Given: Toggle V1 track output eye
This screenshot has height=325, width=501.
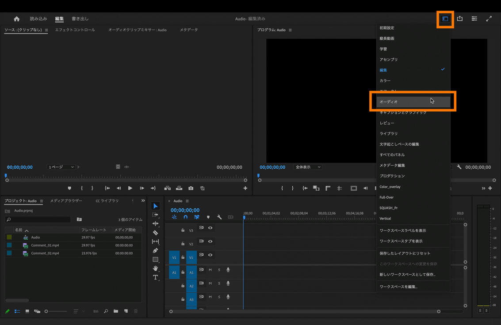Looking at the screenshot, I should coord(210,255).
